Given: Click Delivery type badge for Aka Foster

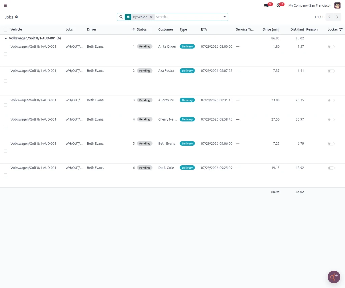Looking at the screenshot, I should pos(187,71).
